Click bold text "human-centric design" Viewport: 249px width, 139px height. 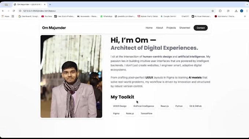point(157,56)
